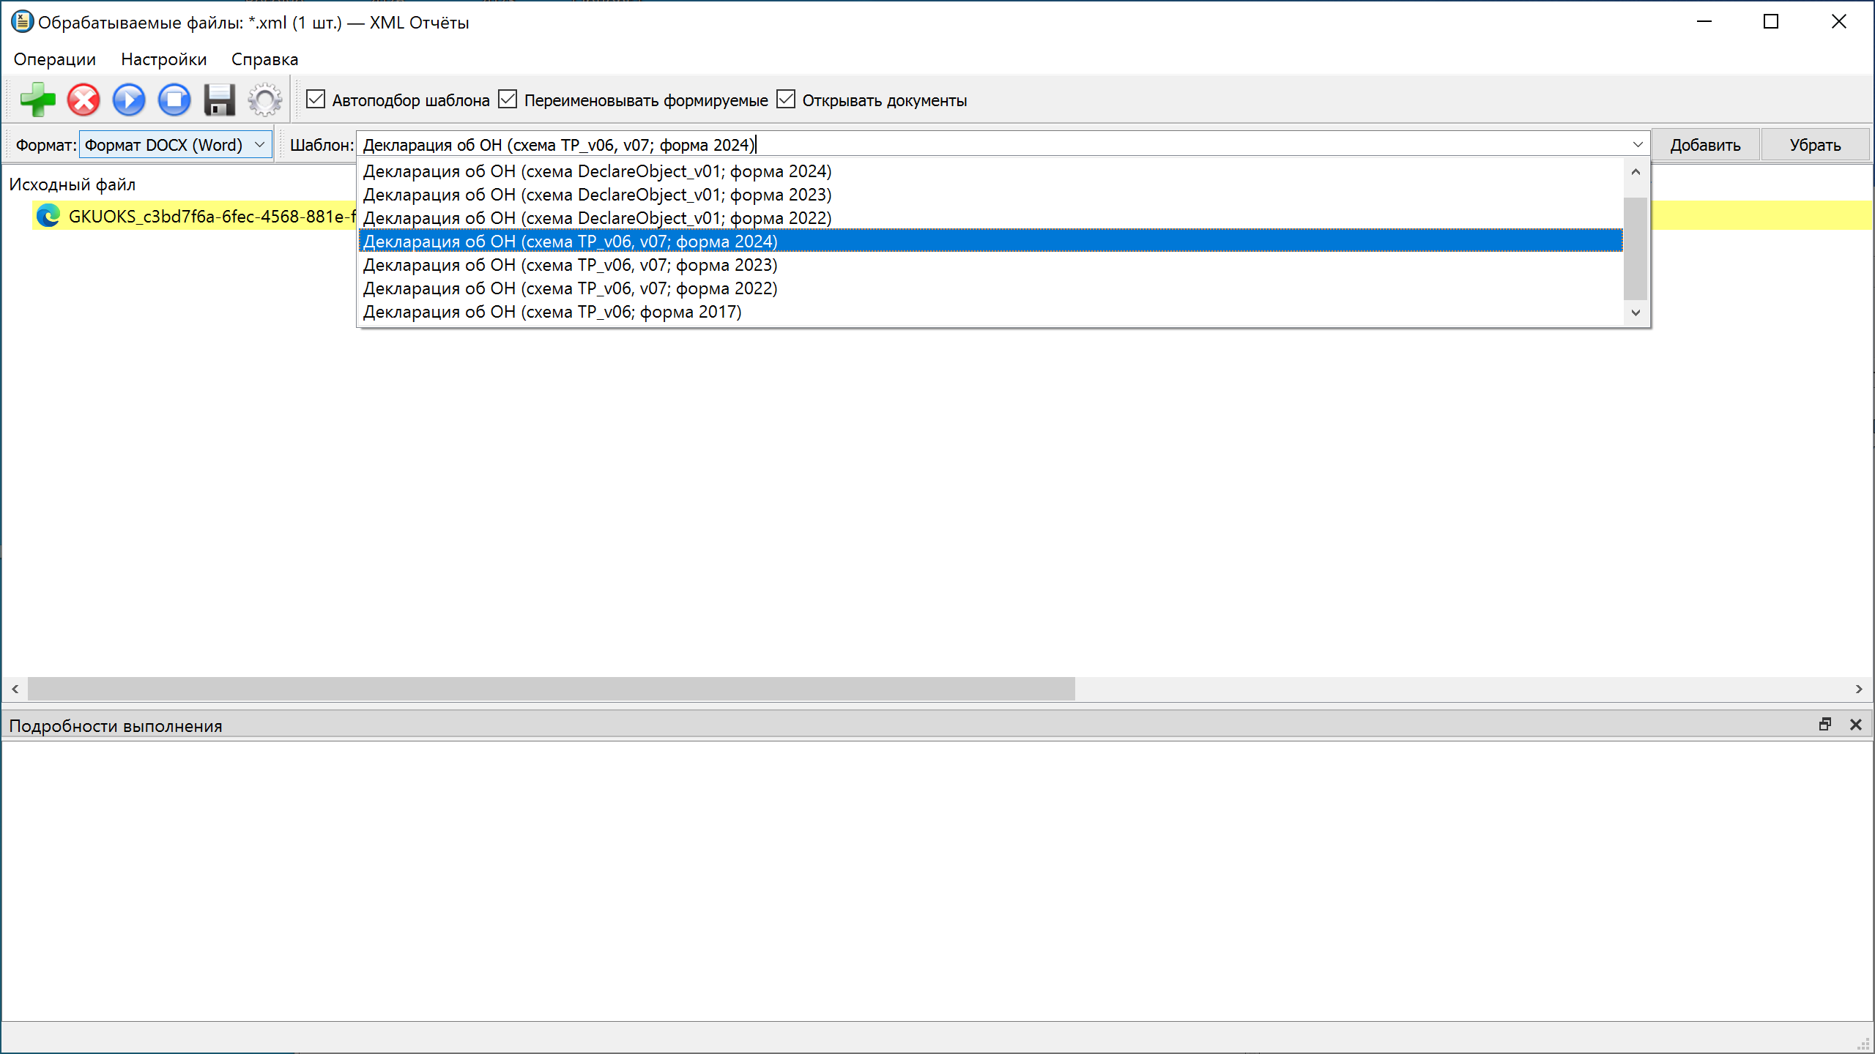Viewport: 1875px width, 1054px height.
Task: Select DeclareObject_v01 форма 2022 template
Action: pyautogui.click(x=990, y=218)
